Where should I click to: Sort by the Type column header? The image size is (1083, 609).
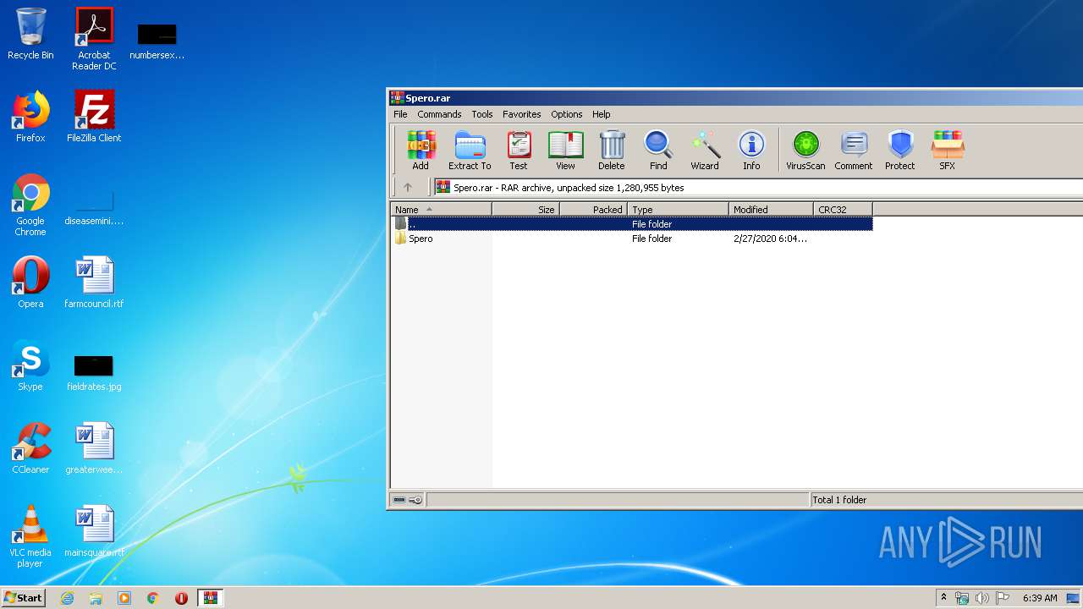[679, 209]
